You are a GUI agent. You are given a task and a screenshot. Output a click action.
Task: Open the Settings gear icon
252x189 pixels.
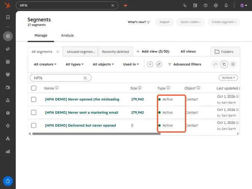pyautogui.click(x=216, y=5)
